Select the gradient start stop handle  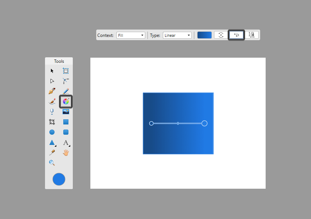[x=151, y=123]
